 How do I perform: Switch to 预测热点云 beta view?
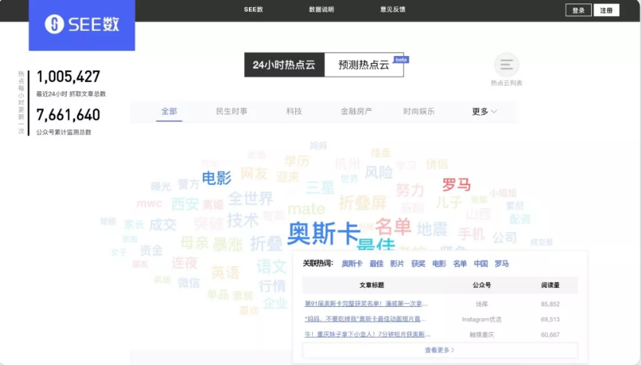point(363,65)
